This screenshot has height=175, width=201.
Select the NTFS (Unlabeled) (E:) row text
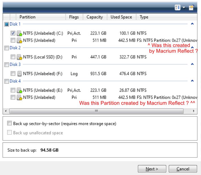pos(43,90)
